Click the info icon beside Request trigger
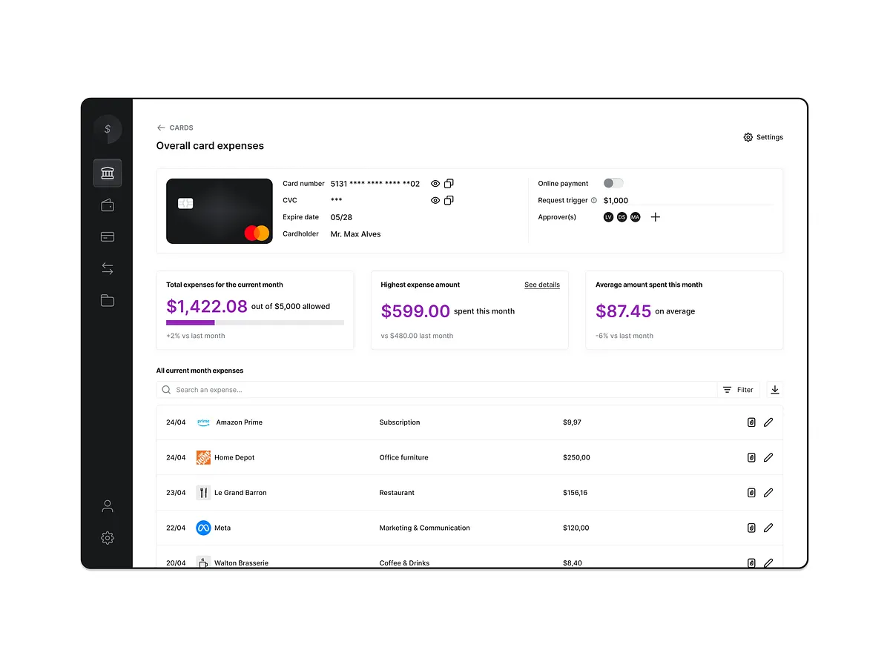This screenshot has width=890, height=667. [x=594, y=200]
